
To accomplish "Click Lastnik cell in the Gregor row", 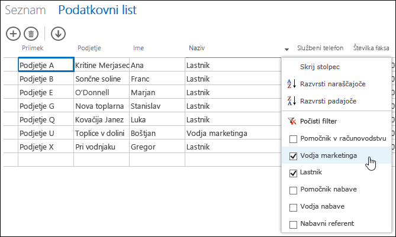I will (x=233, y=146).
